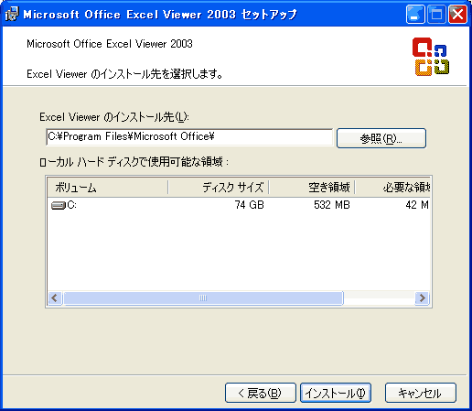Click the 空き領域 column header
This screenshot has height=411, width=472.
pos(312,188)
